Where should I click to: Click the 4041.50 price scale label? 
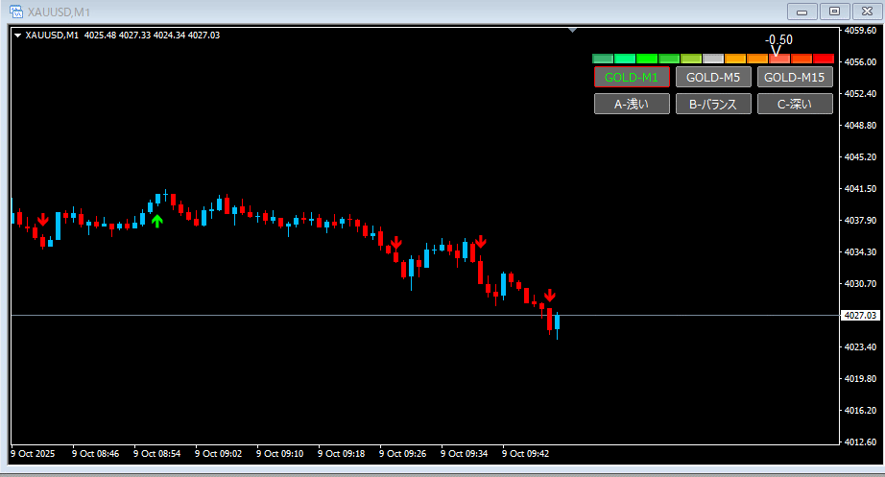click(x=861, y=189)
